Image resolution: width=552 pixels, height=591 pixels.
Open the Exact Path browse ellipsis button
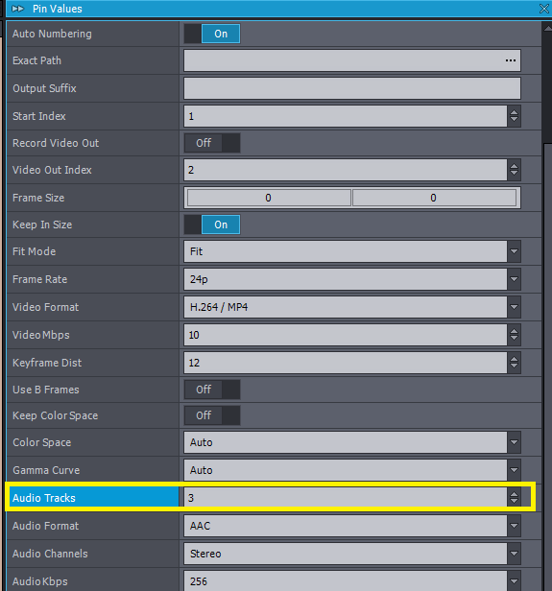[511, 60]
